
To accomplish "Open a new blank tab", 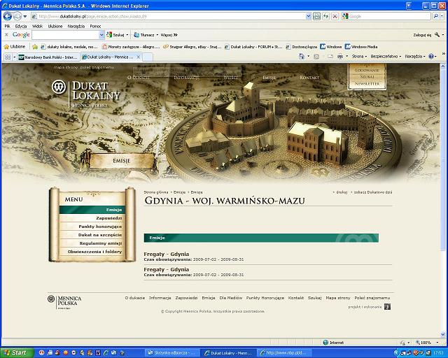I will point(148,57).
